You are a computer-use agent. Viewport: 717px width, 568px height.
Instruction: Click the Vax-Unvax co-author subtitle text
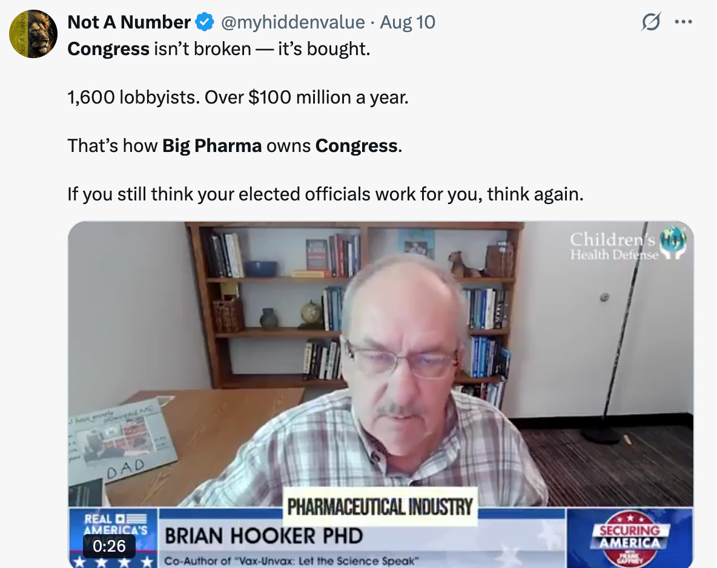[291, 561]
